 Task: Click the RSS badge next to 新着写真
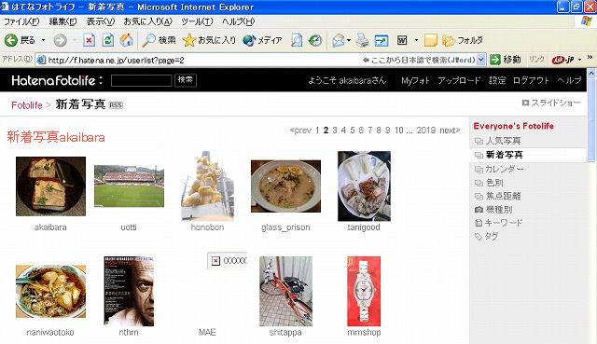click(116, 105)
